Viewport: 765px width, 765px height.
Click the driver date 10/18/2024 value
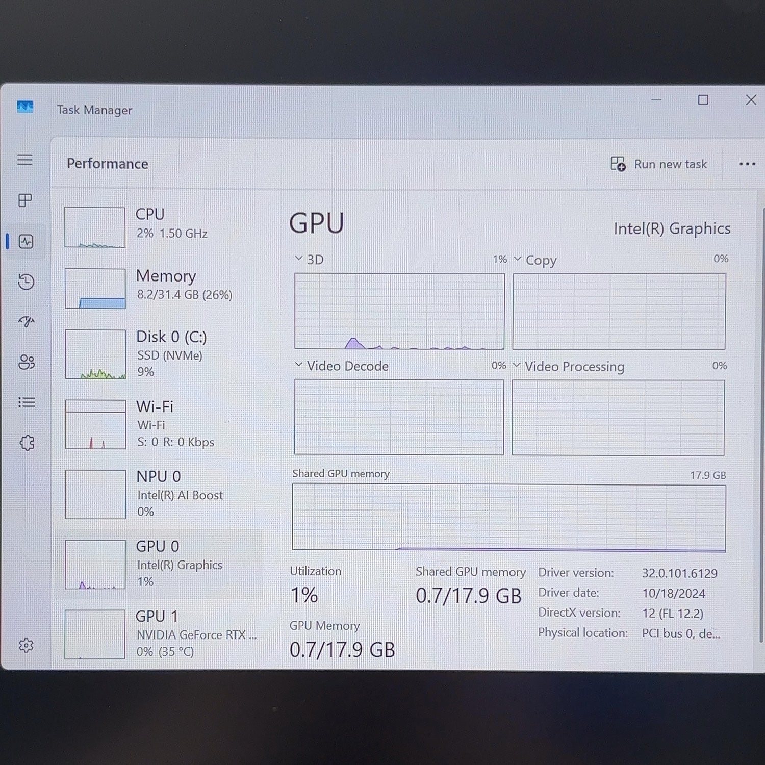[x=674, y=594]
